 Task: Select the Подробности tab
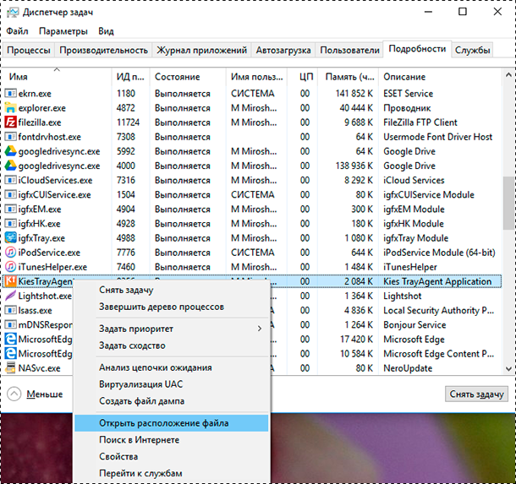tap(417, 49)
